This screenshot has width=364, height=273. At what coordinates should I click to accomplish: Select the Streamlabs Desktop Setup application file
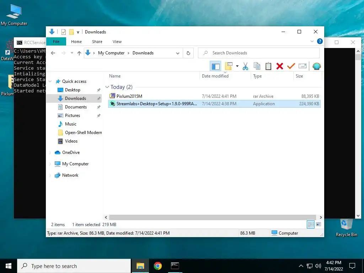pyautogui.click(x=214, y=104)
